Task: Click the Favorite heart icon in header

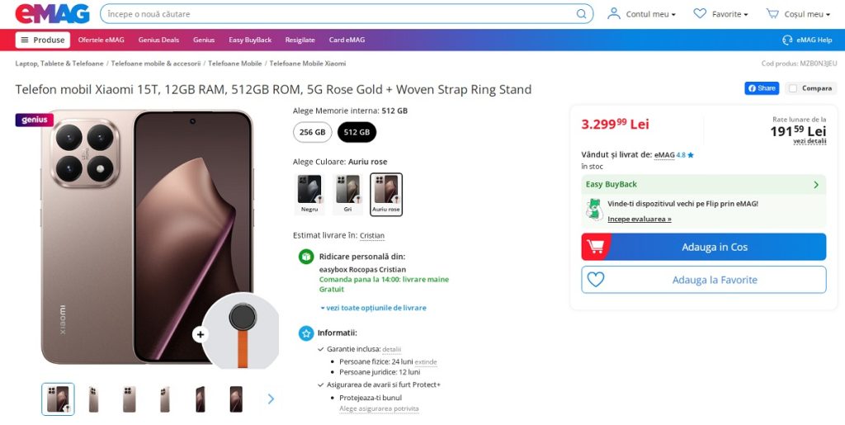Action: [700, 14]
